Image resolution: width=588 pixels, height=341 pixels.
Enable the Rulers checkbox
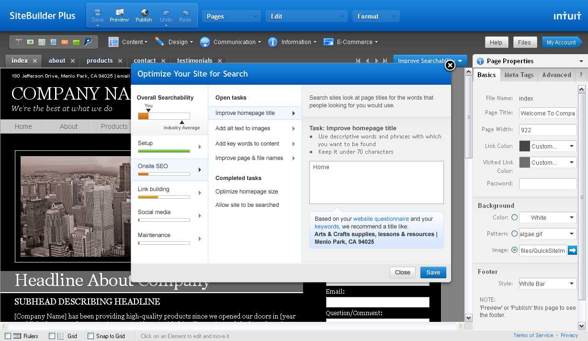pos(8,336)
